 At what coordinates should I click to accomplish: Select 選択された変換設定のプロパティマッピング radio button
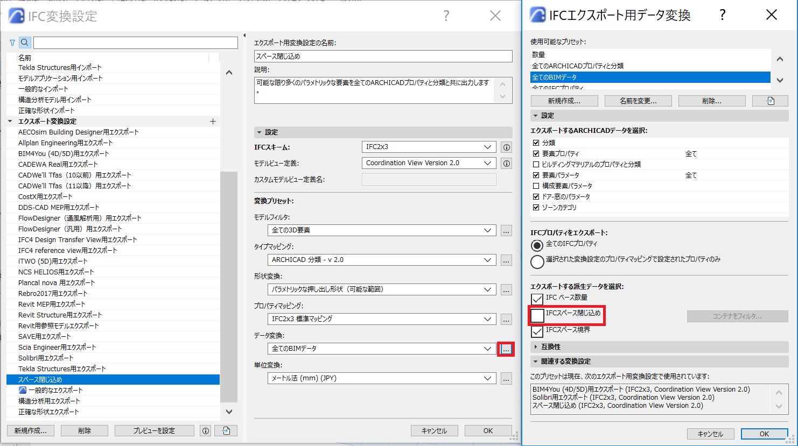tap(537, 261)
